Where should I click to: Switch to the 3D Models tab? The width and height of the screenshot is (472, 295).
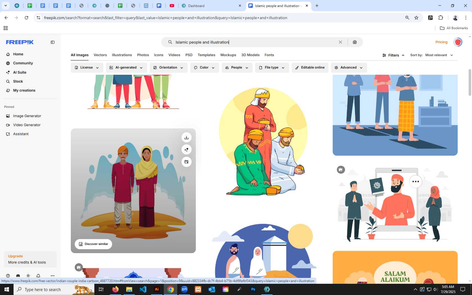click(x=250, y=55)
